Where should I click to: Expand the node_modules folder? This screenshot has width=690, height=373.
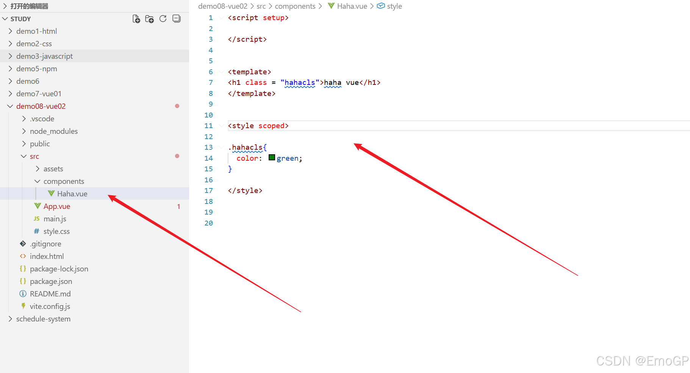click(24, 131)
